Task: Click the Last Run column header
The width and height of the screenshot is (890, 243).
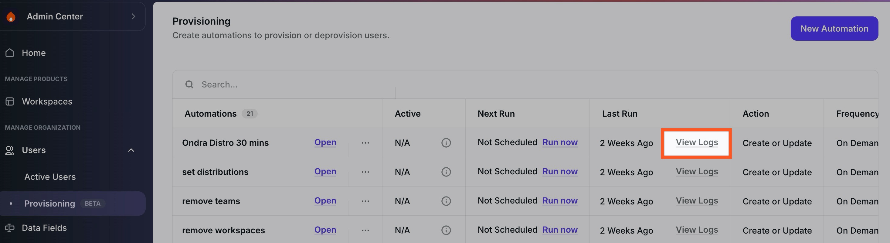Action: pyautogui.click(x=620, y=114)
